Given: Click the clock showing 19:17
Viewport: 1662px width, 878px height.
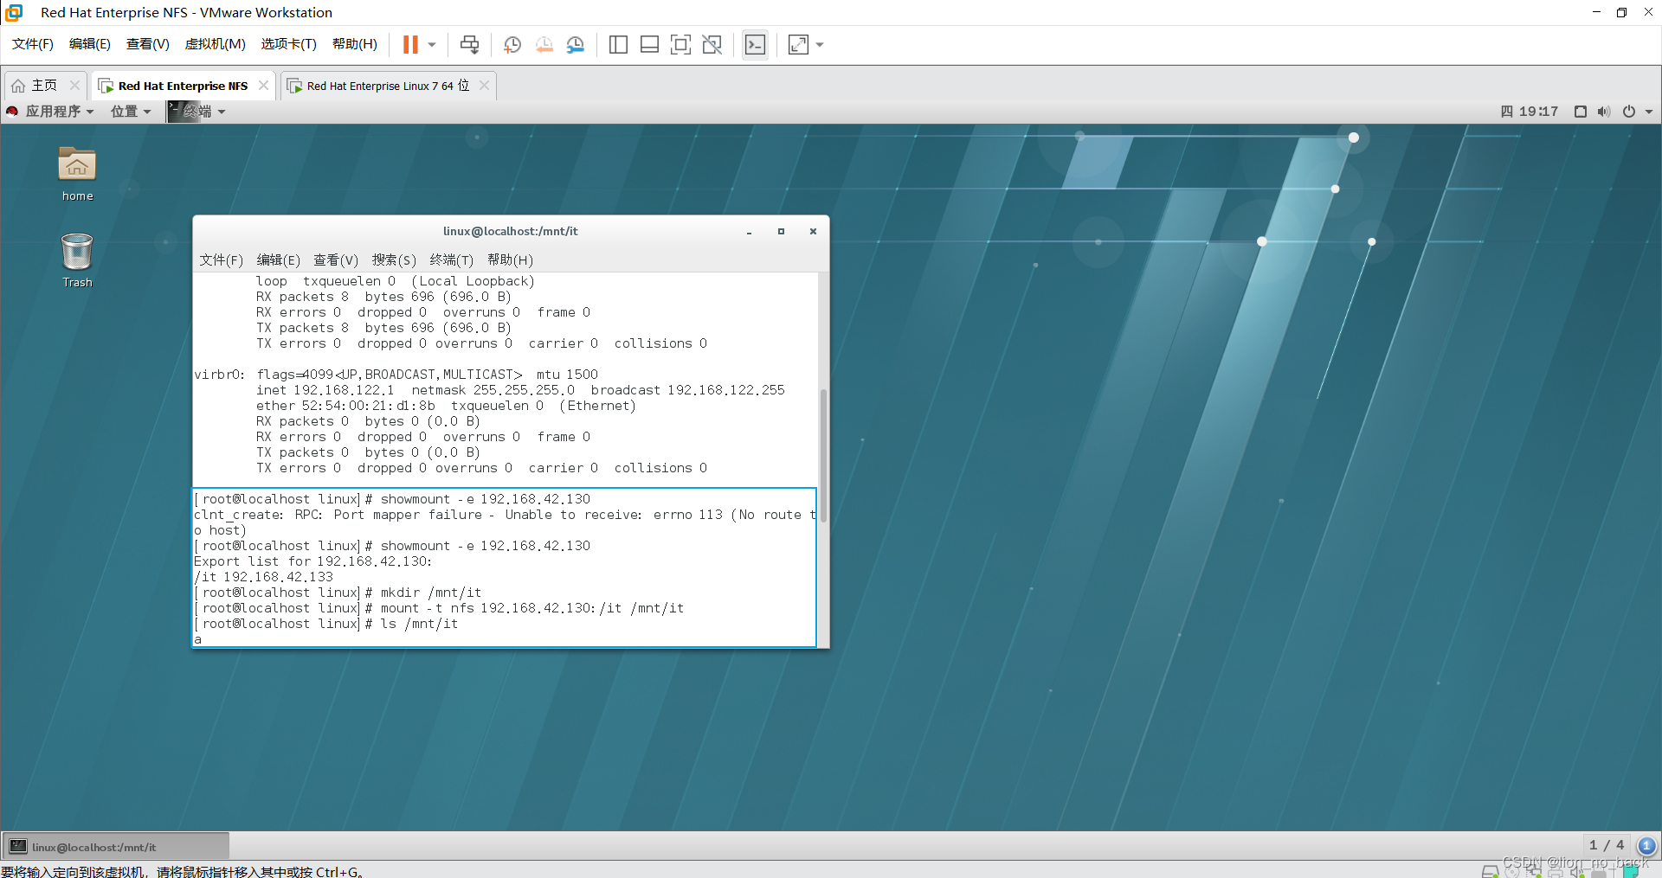Looking at the screenshot, I should (x=1538, y=112).
